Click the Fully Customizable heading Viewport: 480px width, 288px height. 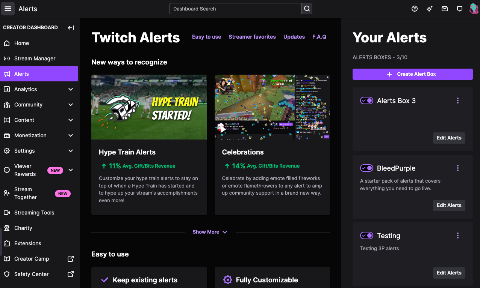pos(267,280)
